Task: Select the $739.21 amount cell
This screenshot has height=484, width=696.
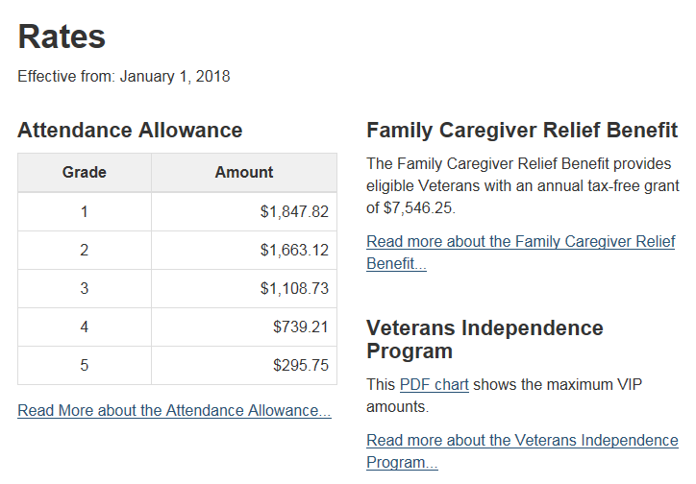Action: tap(244, 327)
